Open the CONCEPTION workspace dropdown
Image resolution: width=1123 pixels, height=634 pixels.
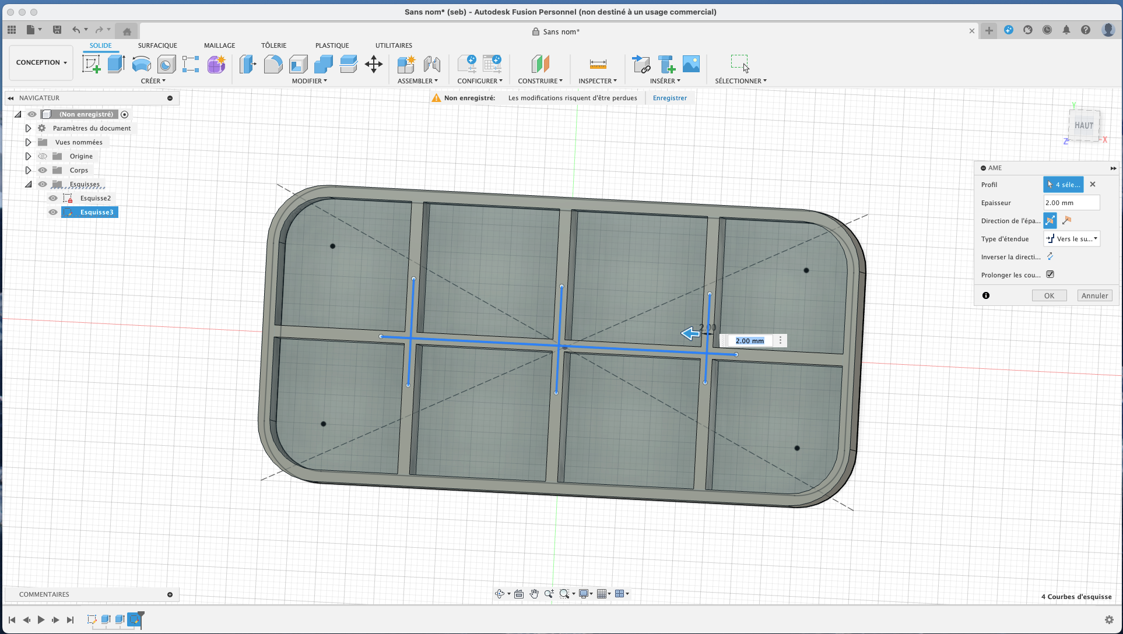click(41, 62)
